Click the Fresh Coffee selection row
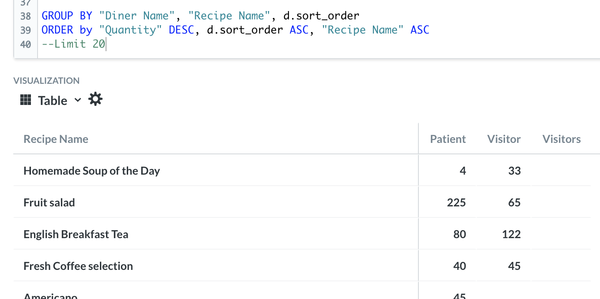Image resolution: width=600 pixels, height=299 pixels. click(302, 266)
